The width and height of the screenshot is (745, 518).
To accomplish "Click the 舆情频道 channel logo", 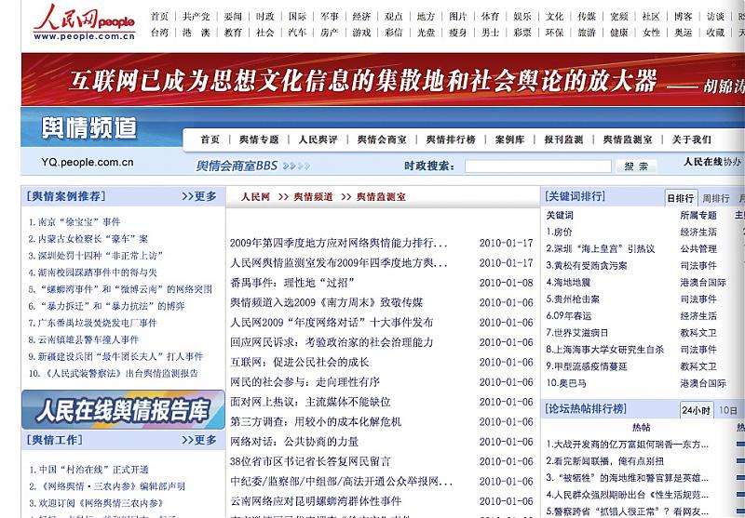I will pos(88,127).
